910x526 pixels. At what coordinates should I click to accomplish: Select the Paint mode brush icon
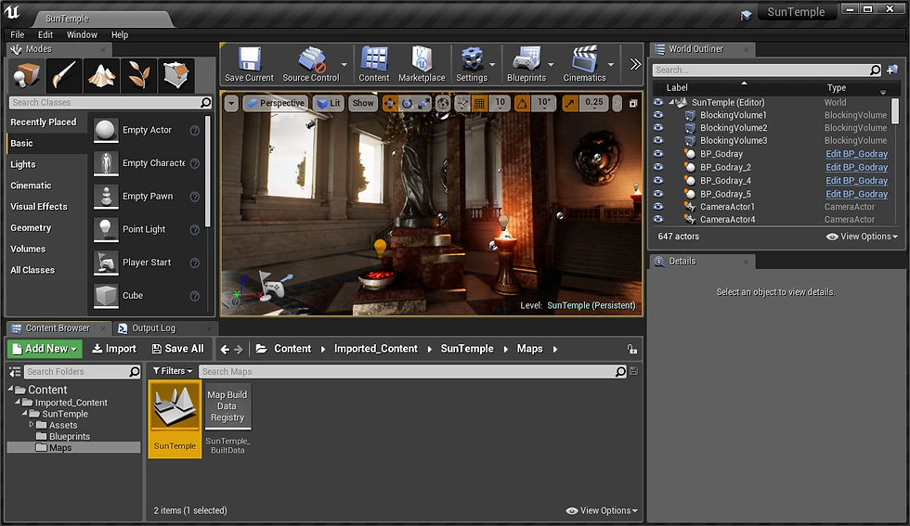click(x=64, y=75)
